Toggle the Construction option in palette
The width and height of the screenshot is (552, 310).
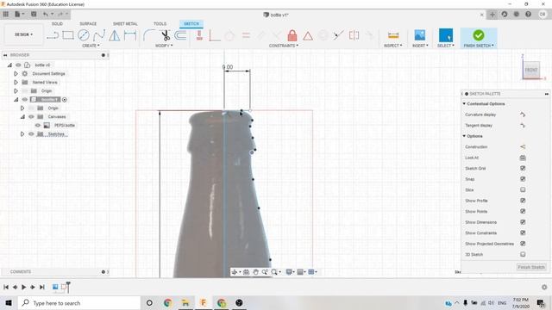point(523,147)
